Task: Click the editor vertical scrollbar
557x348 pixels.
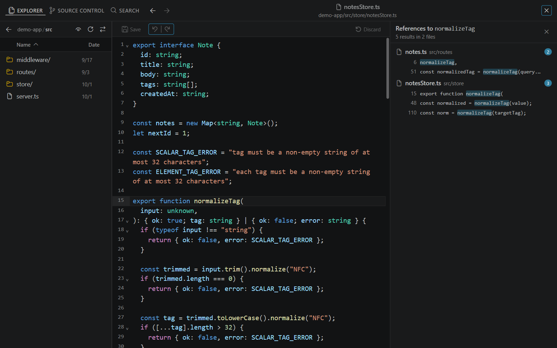Action: [x=387, y=68]
